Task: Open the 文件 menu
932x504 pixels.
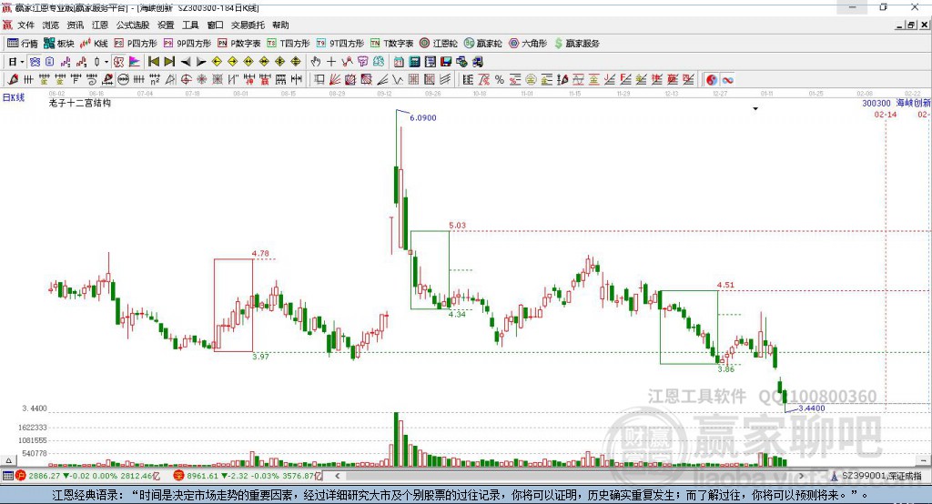Action: click(x=25, y=25)
